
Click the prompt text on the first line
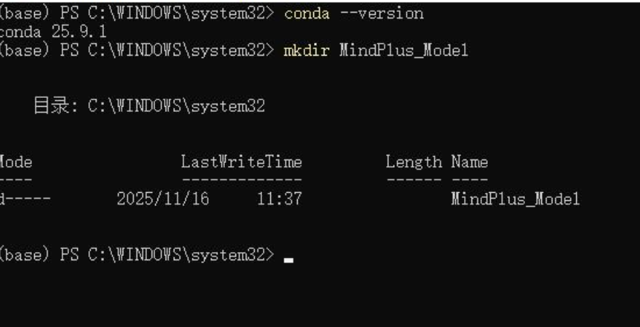pyautogui.click(x=137, y=13)
